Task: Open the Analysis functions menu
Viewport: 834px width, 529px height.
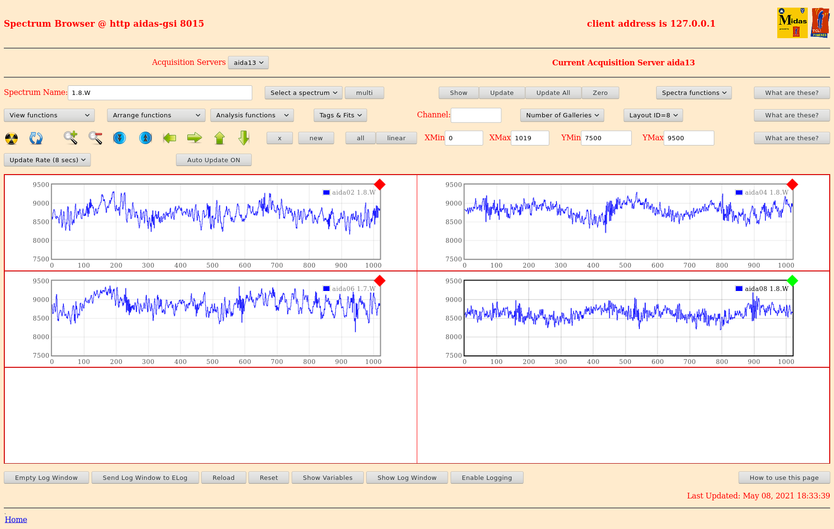Action: [x=252, y=115]
